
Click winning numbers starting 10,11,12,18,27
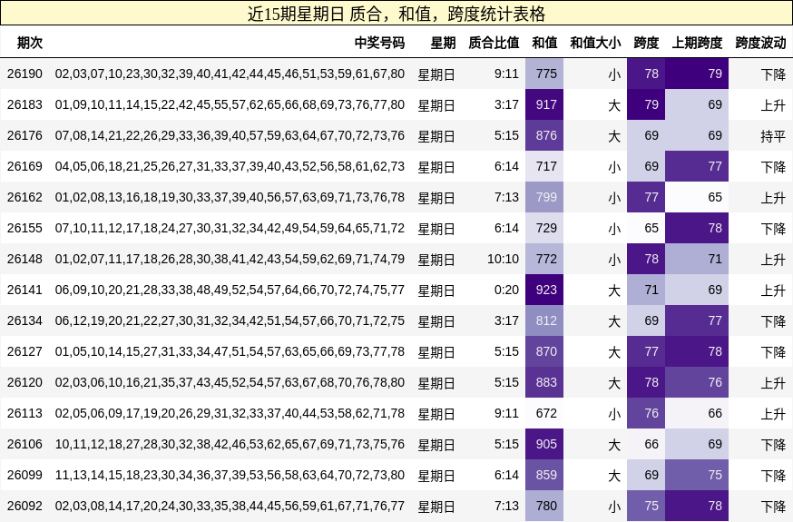[x=230, y=444]
